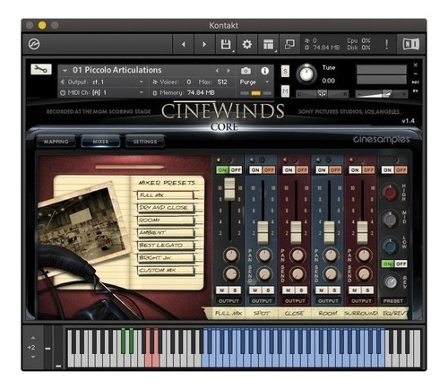Image resolution: width=448 pixels, height=389 pixels.
Task: Click the Native Instruments NI logo
Action: point(411,45)
